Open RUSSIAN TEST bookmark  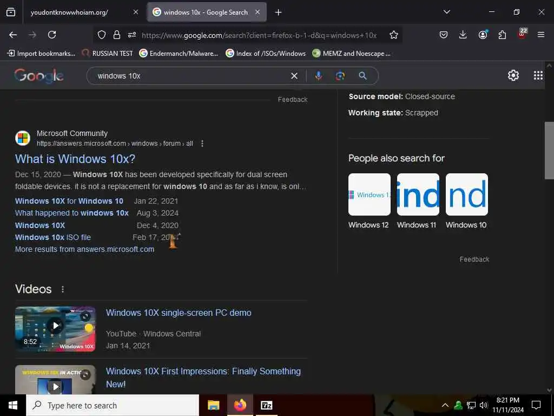pos(107,54)
